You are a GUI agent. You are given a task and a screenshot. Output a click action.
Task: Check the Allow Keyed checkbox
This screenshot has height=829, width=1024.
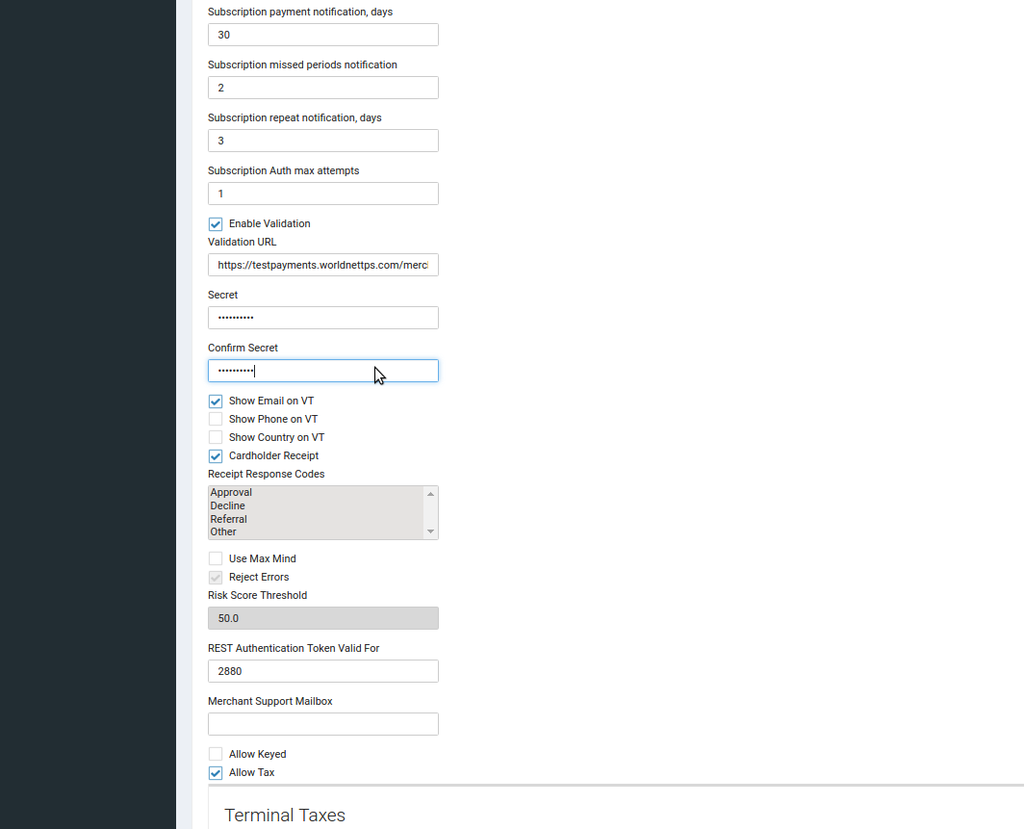pos(216,755)
